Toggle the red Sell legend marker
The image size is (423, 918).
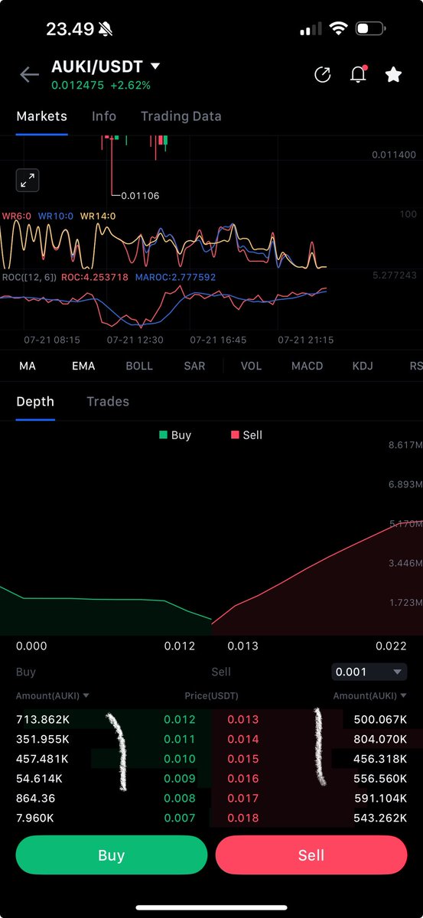point(235,435)
